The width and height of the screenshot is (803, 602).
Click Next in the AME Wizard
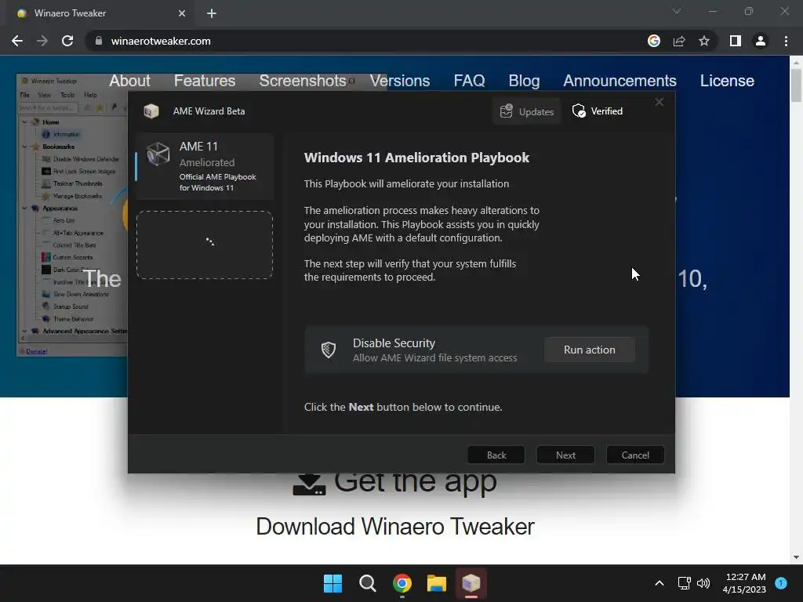[x=565, y=455]
